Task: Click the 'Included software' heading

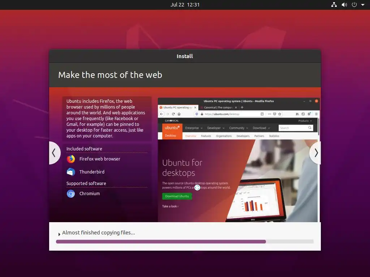Action: pos(84,149)
